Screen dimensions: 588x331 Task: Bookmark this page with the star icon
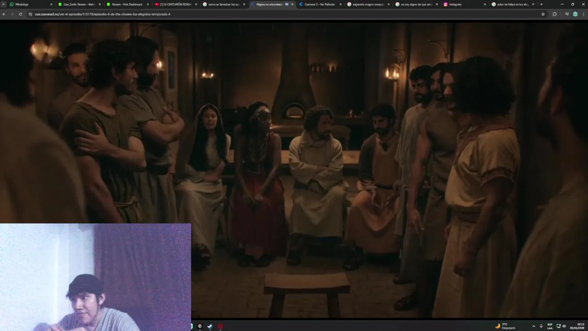543,14
